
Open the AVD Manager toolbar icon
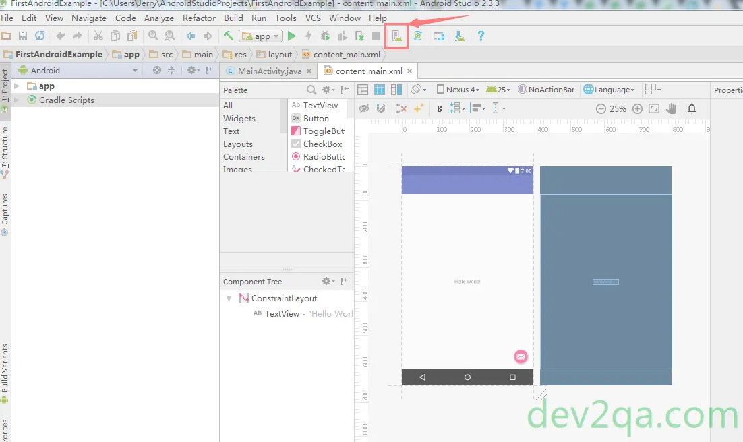(x=396, y=36)
